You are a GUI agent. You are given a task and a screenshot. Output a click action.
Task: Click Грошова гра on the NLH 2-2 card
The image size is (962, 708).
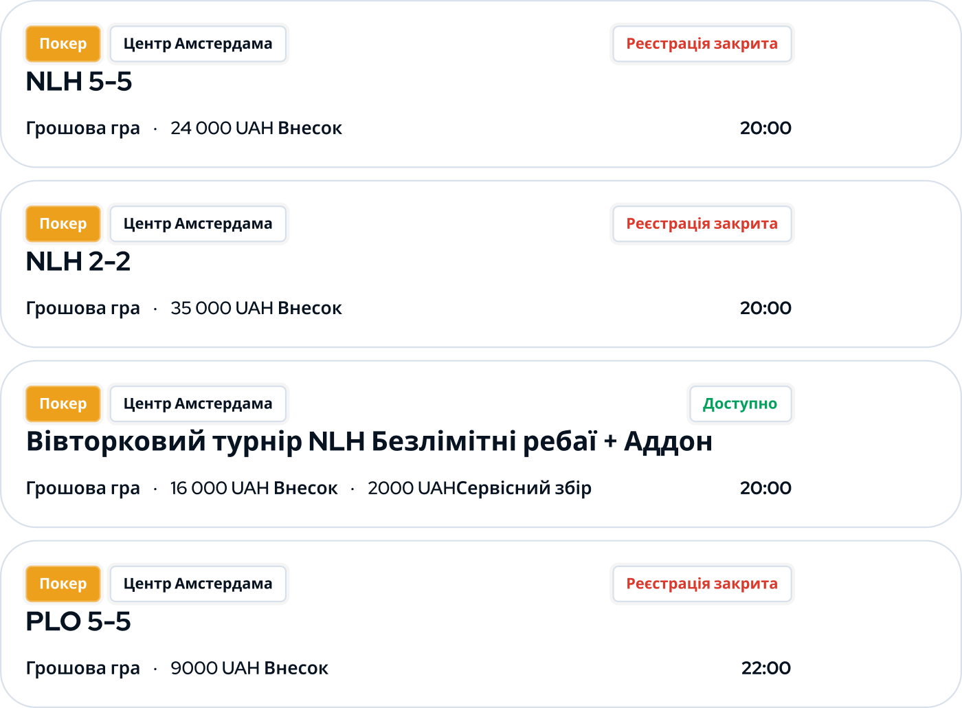[82, 308]
